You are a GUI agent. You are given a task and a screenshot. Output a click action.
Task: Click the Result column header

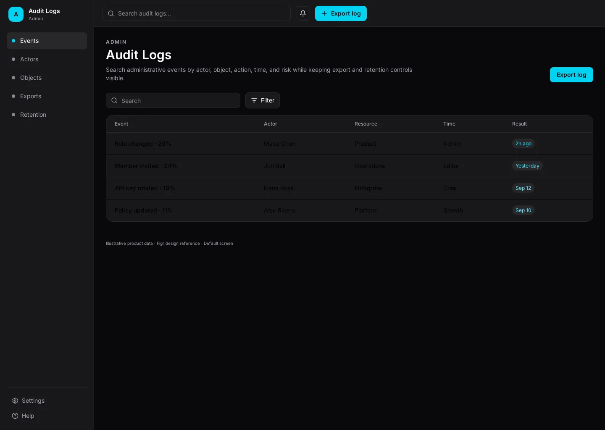519,124
